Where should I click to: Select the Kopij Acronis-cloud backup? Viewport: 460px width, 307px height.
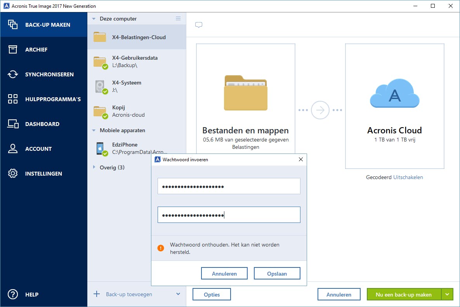(137, 112)
